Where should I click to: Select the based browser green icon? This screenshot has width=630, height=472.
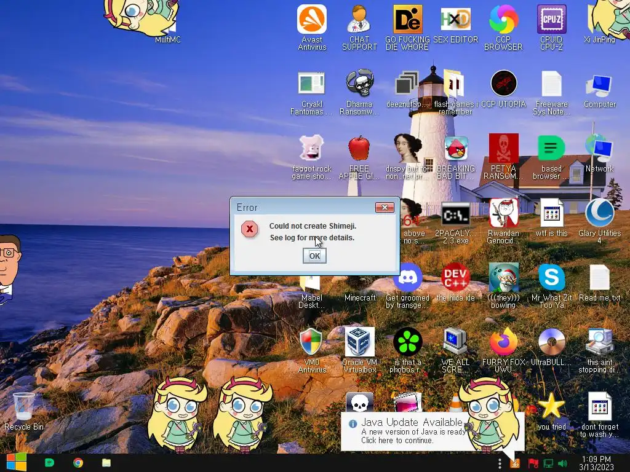point(551,157)
